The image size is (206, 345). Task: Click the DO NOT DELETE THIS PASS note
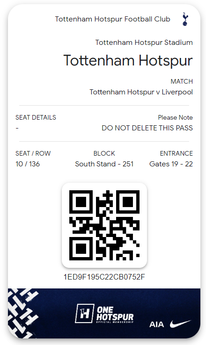point(147,128)
